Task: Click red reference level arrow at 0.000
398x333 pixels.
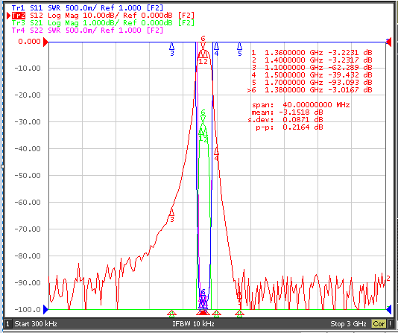Action: click(x=45, y=42)
